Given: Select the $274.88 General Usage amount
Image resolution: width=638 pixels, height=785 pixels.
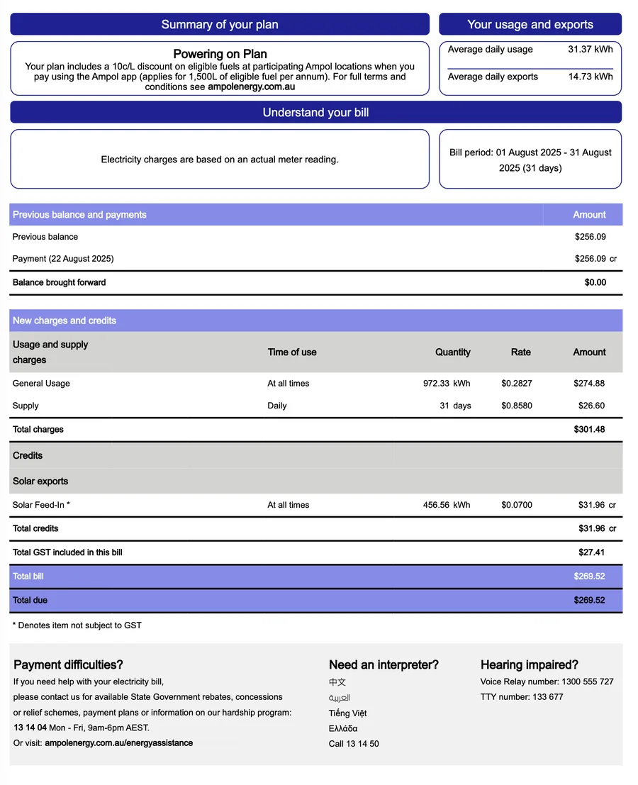Looking at the screenshot, I should tap(589, 384).
